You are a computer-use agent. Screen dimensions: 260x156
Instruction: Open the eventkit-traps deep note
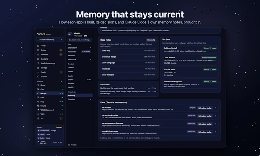[128, 57]
